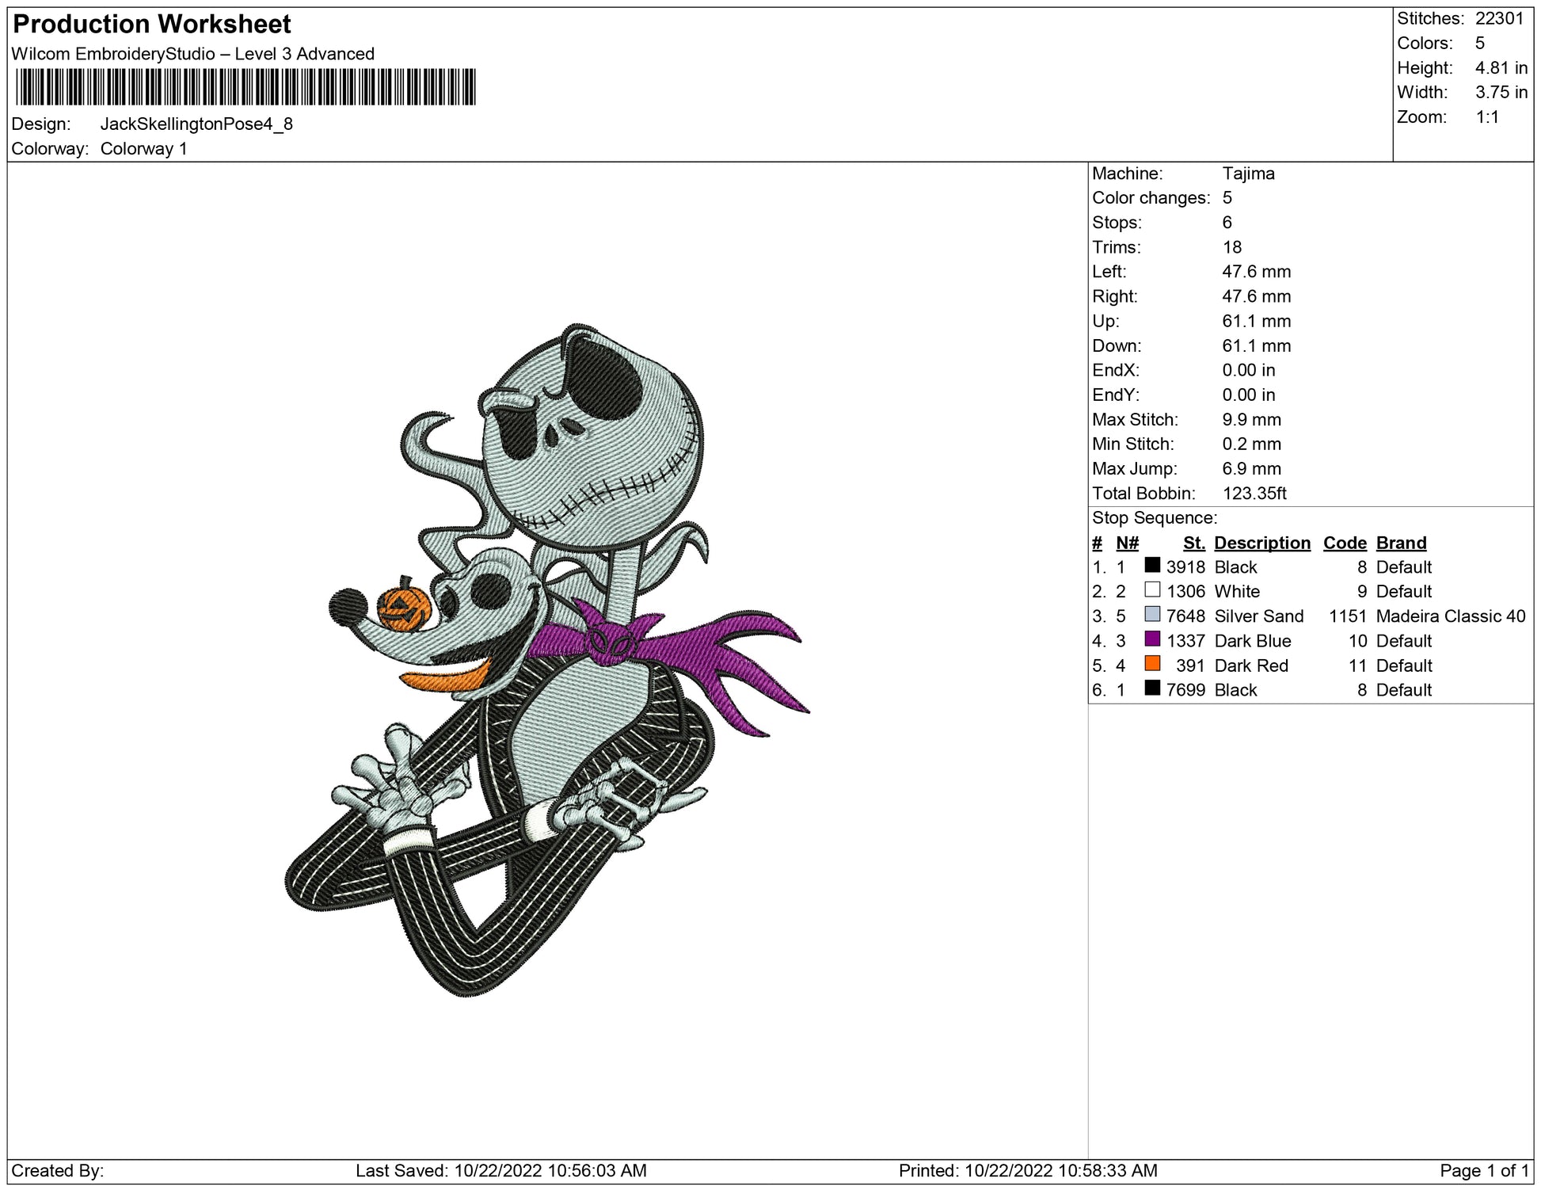Click the Page 1 of 1 footer
1541x1186 pixels.
click(x=1484, y=1170)
